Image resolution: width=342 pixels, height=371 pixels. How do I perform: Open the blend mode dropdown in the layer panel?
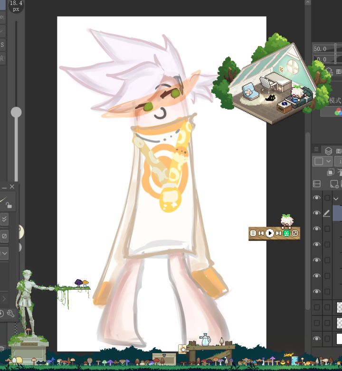pos(323,161)
